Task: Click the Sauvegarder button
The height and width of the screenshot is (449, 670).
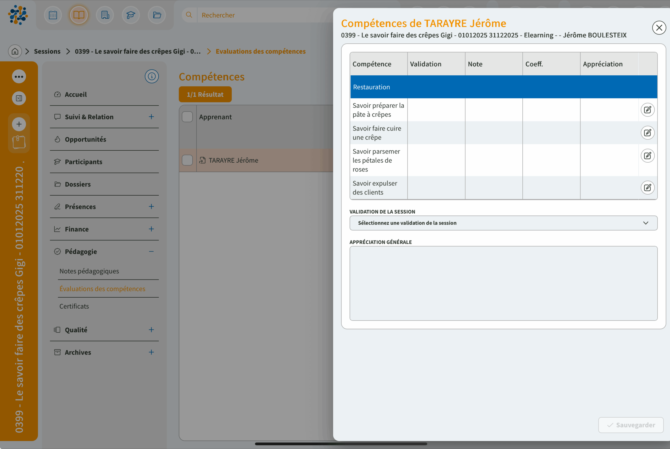Action: click(x=630, y=425)
